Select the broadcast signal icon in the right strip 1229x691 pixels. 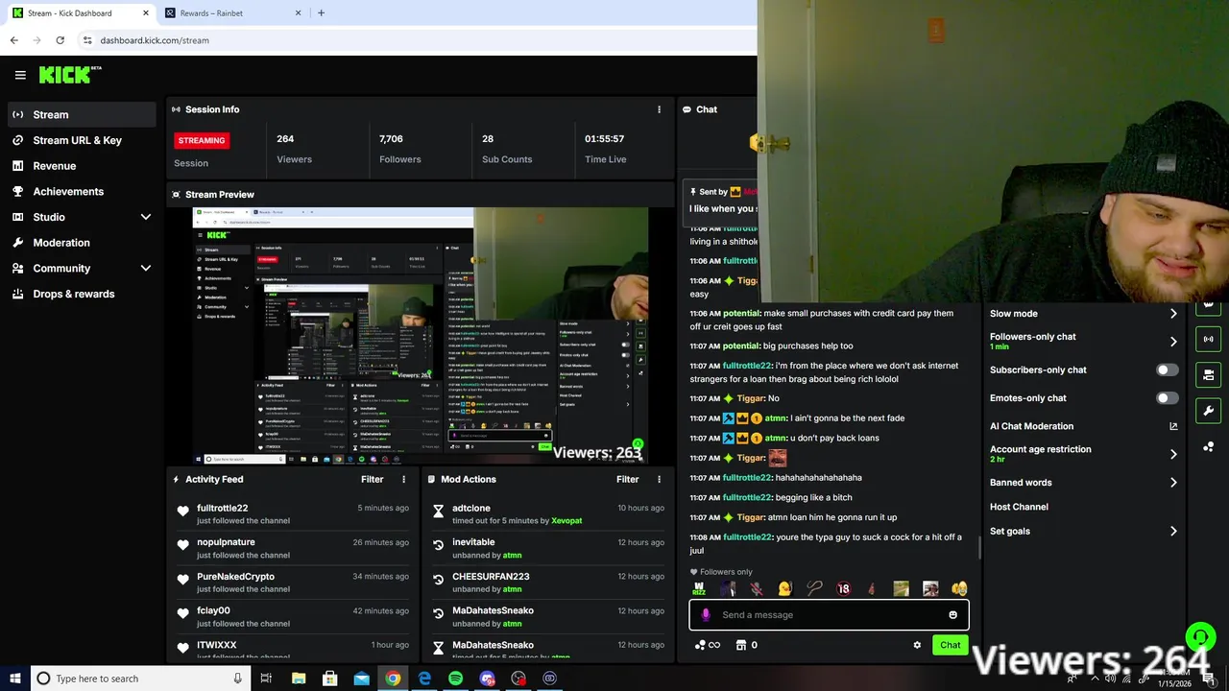click(x=1208, y=339)
